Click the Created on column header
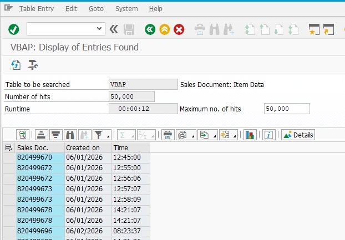This screenshot has height=240, width=345. [x=88, y=147]
